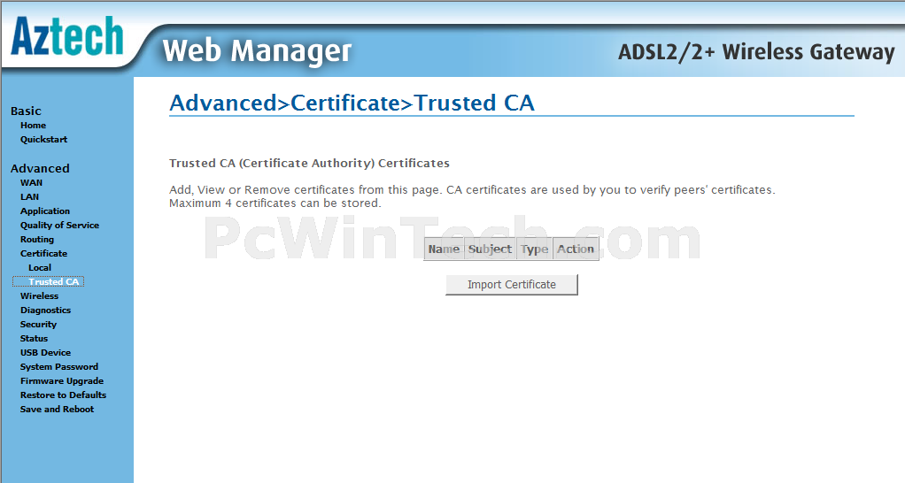
Task: Open the Local certificate page
Action: tap(40, 267)
